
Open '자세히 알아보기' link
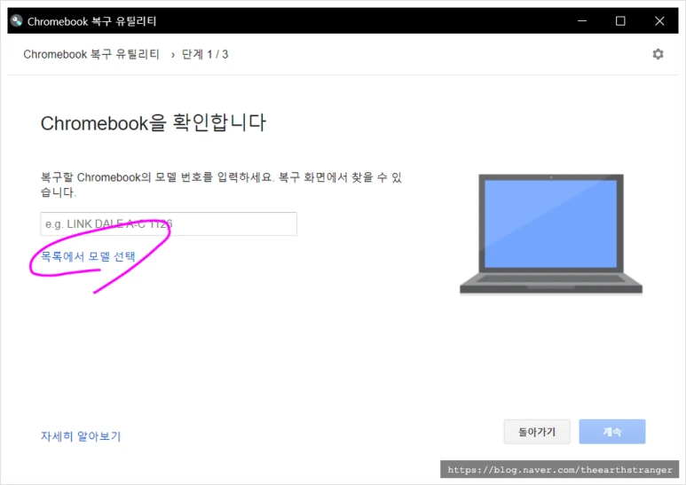pos(81,436)
